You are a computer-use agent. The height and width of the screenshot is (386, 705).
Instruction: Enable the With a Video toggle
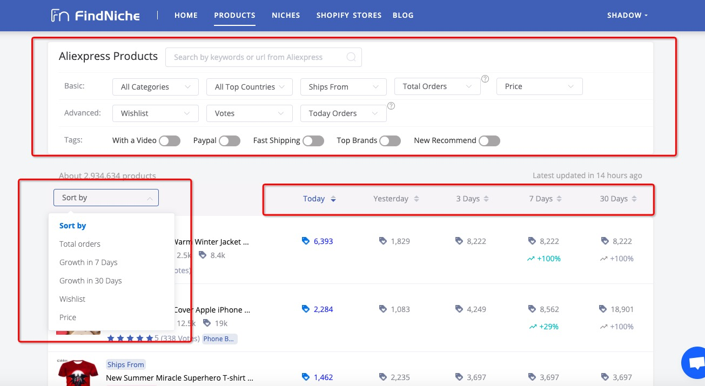pyautogui.click(x=170, y=141)
